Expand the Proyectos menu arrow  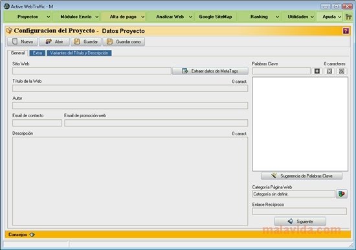pos(49,17)
